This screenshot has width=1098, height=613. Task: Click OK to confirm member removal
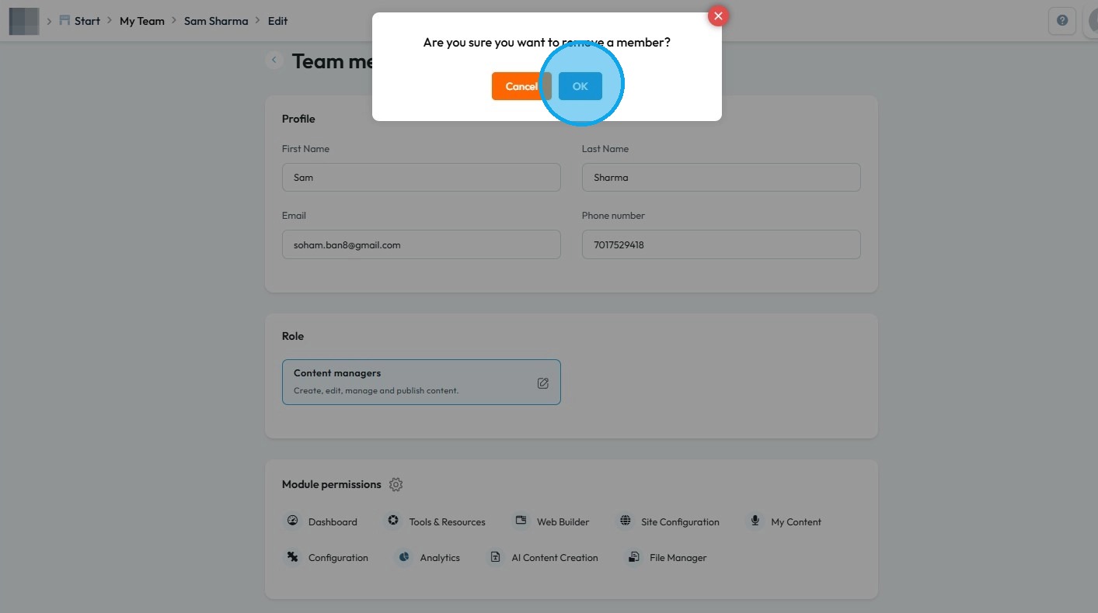point(580,86)
